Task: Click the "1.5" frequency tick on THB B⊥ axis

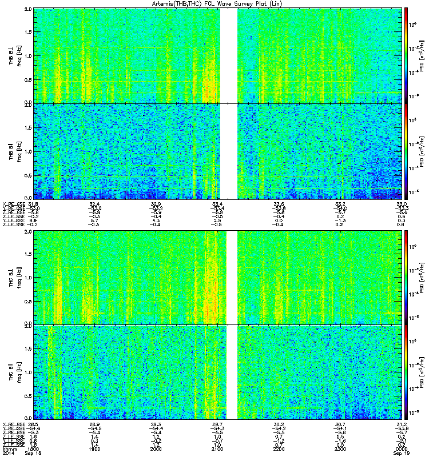Action: coord(28,32)
